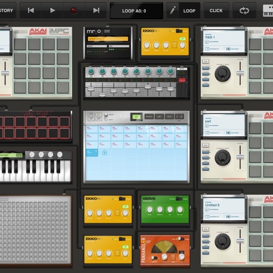The width and height of the screenshot is (273, 273).
Task: Tap the orange filename display on mr. O recorder
Action: click(108, 39)
